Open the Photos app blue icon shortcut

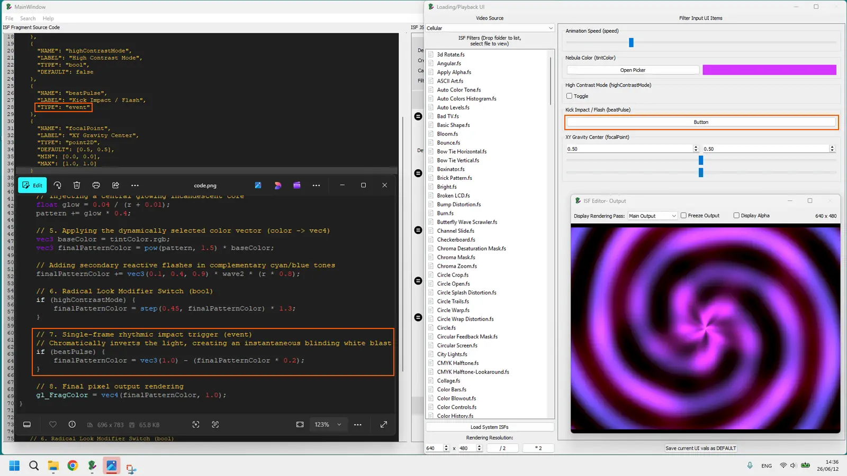point(258,186)
